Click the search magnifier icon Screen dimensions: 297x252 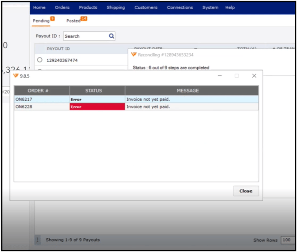[x=112, y=36]
